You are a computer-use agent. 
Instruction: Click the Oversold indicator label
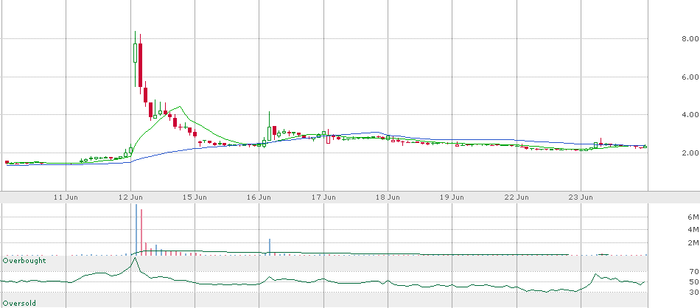coord(19,304)
